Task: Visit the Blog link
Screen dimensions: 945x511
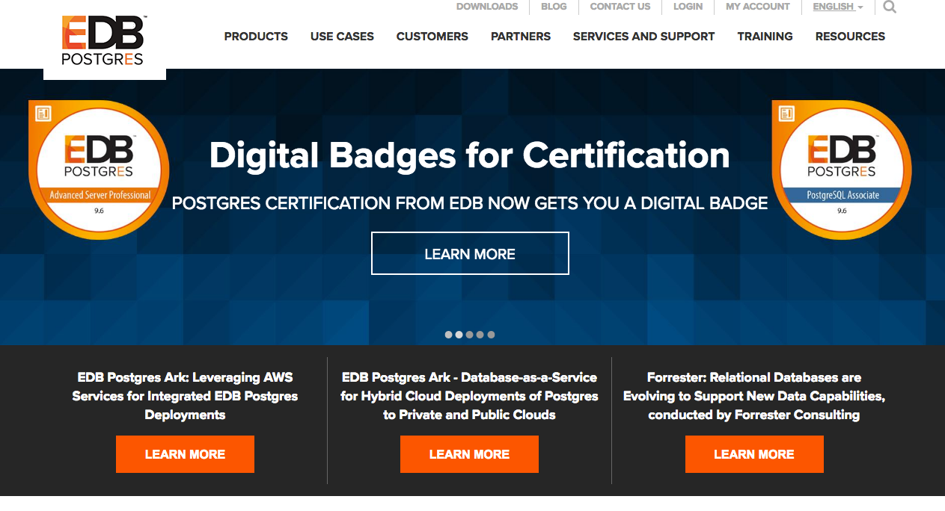Action: [x=554, y=7]
